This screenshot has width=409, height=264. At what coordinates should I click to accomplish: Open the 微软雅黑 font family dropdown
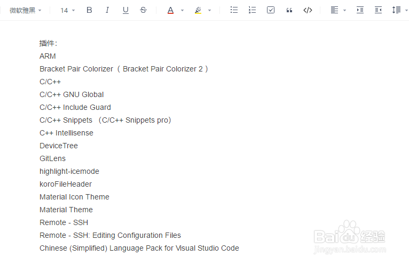(x=25, y=11)
